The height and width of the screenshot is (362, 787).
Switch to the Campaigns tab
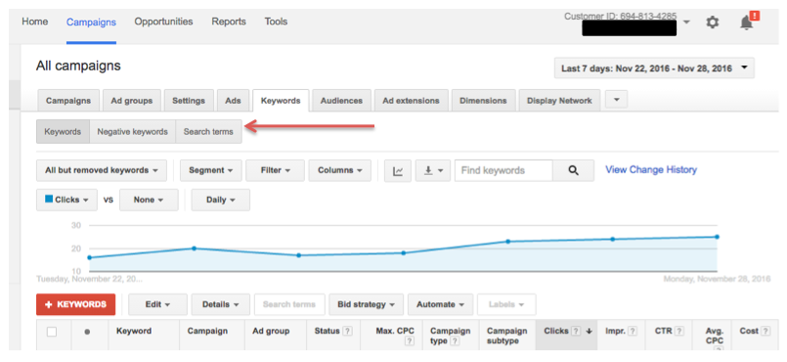tap(68, 101)
